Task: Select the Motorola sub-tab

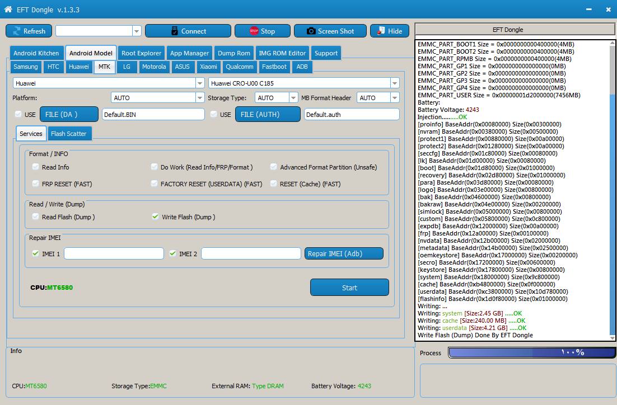Action: coord(154,67)
